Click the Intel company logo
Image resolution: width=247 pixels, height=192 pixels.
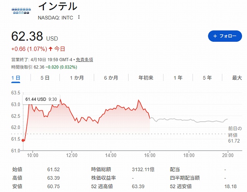coord(21,11)
